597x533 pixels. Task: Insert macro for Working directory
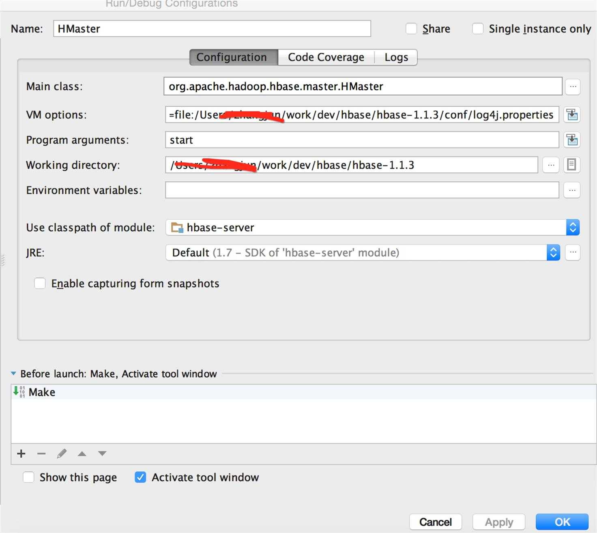point(572,165)
